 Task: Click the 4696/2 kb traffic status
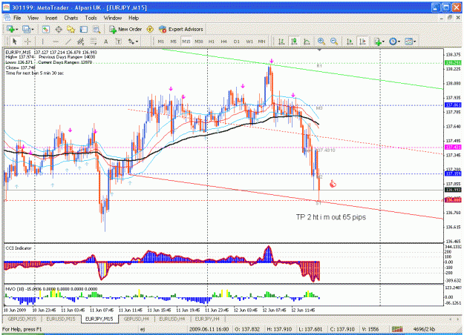tap(424, 329)
